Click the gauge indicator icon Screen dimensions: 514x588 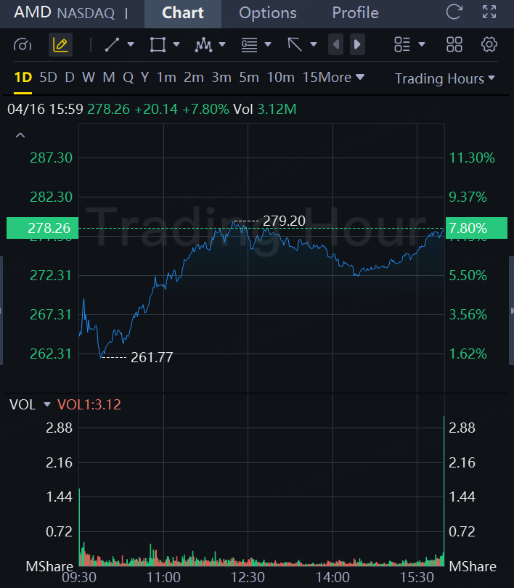pos(23,45)
